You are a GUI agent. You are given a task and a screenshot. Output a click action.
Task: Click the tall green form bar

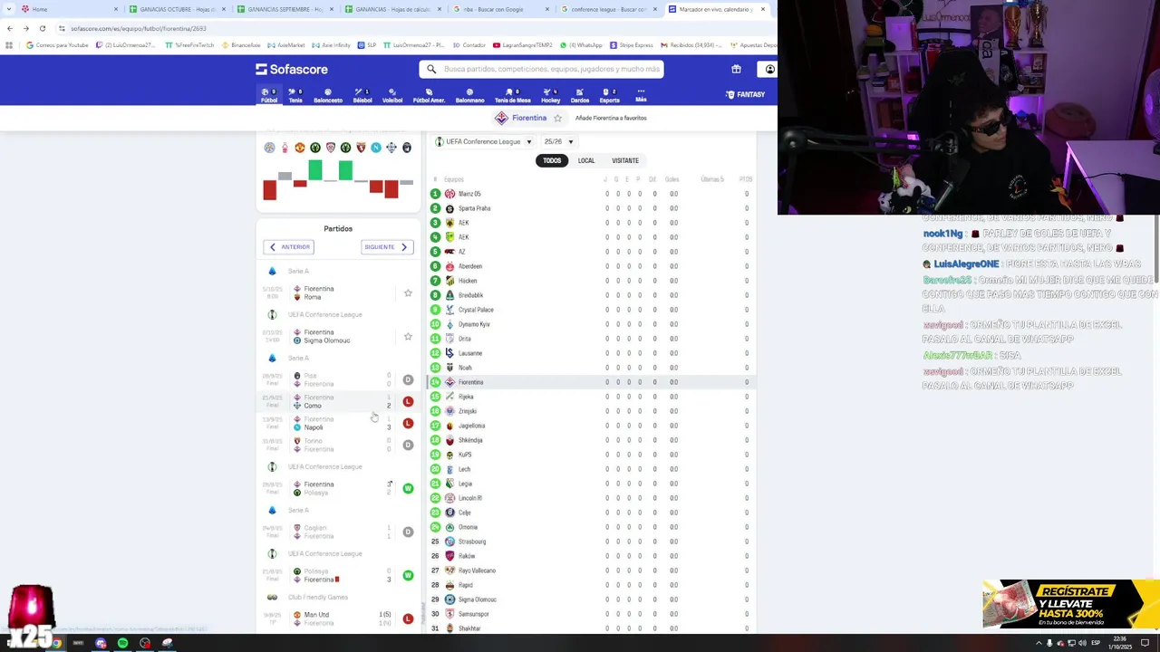pos(315,169)
